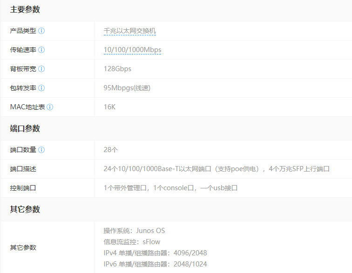Click the info icon beside MAC地址表
Viewport: 352px width, 273px height.
point(50,107)
